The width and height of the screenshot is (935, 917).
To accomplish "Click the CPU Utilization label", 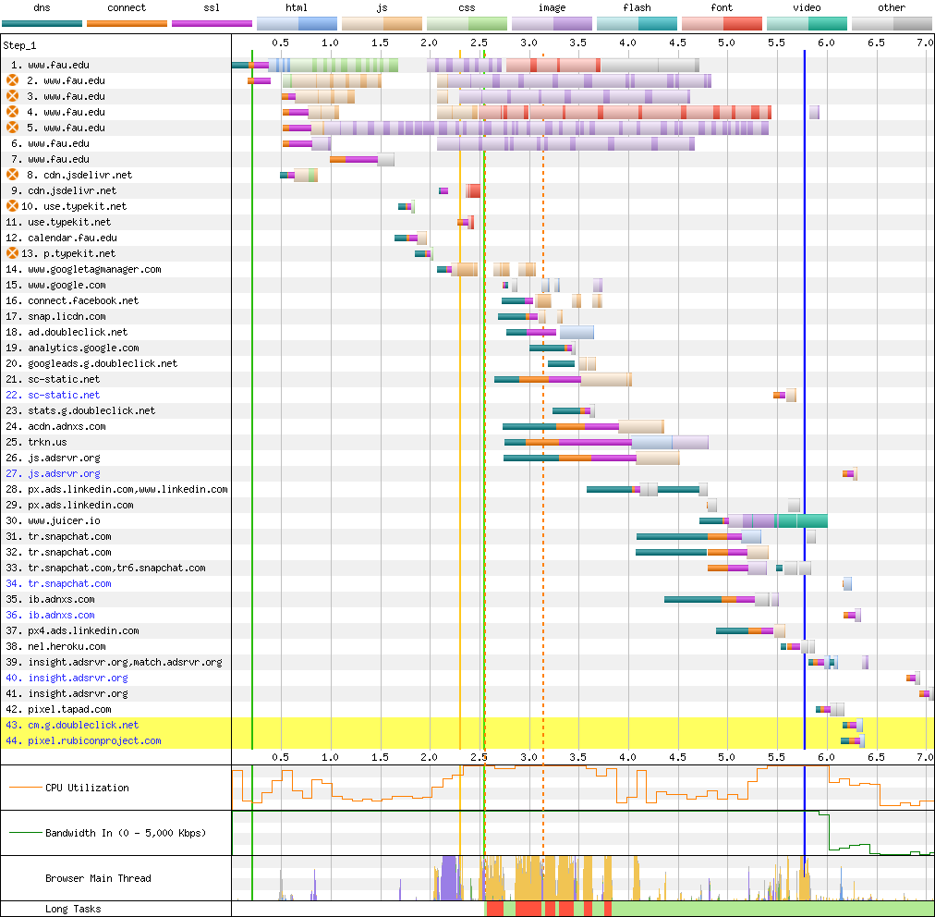I will pos(87,788).
